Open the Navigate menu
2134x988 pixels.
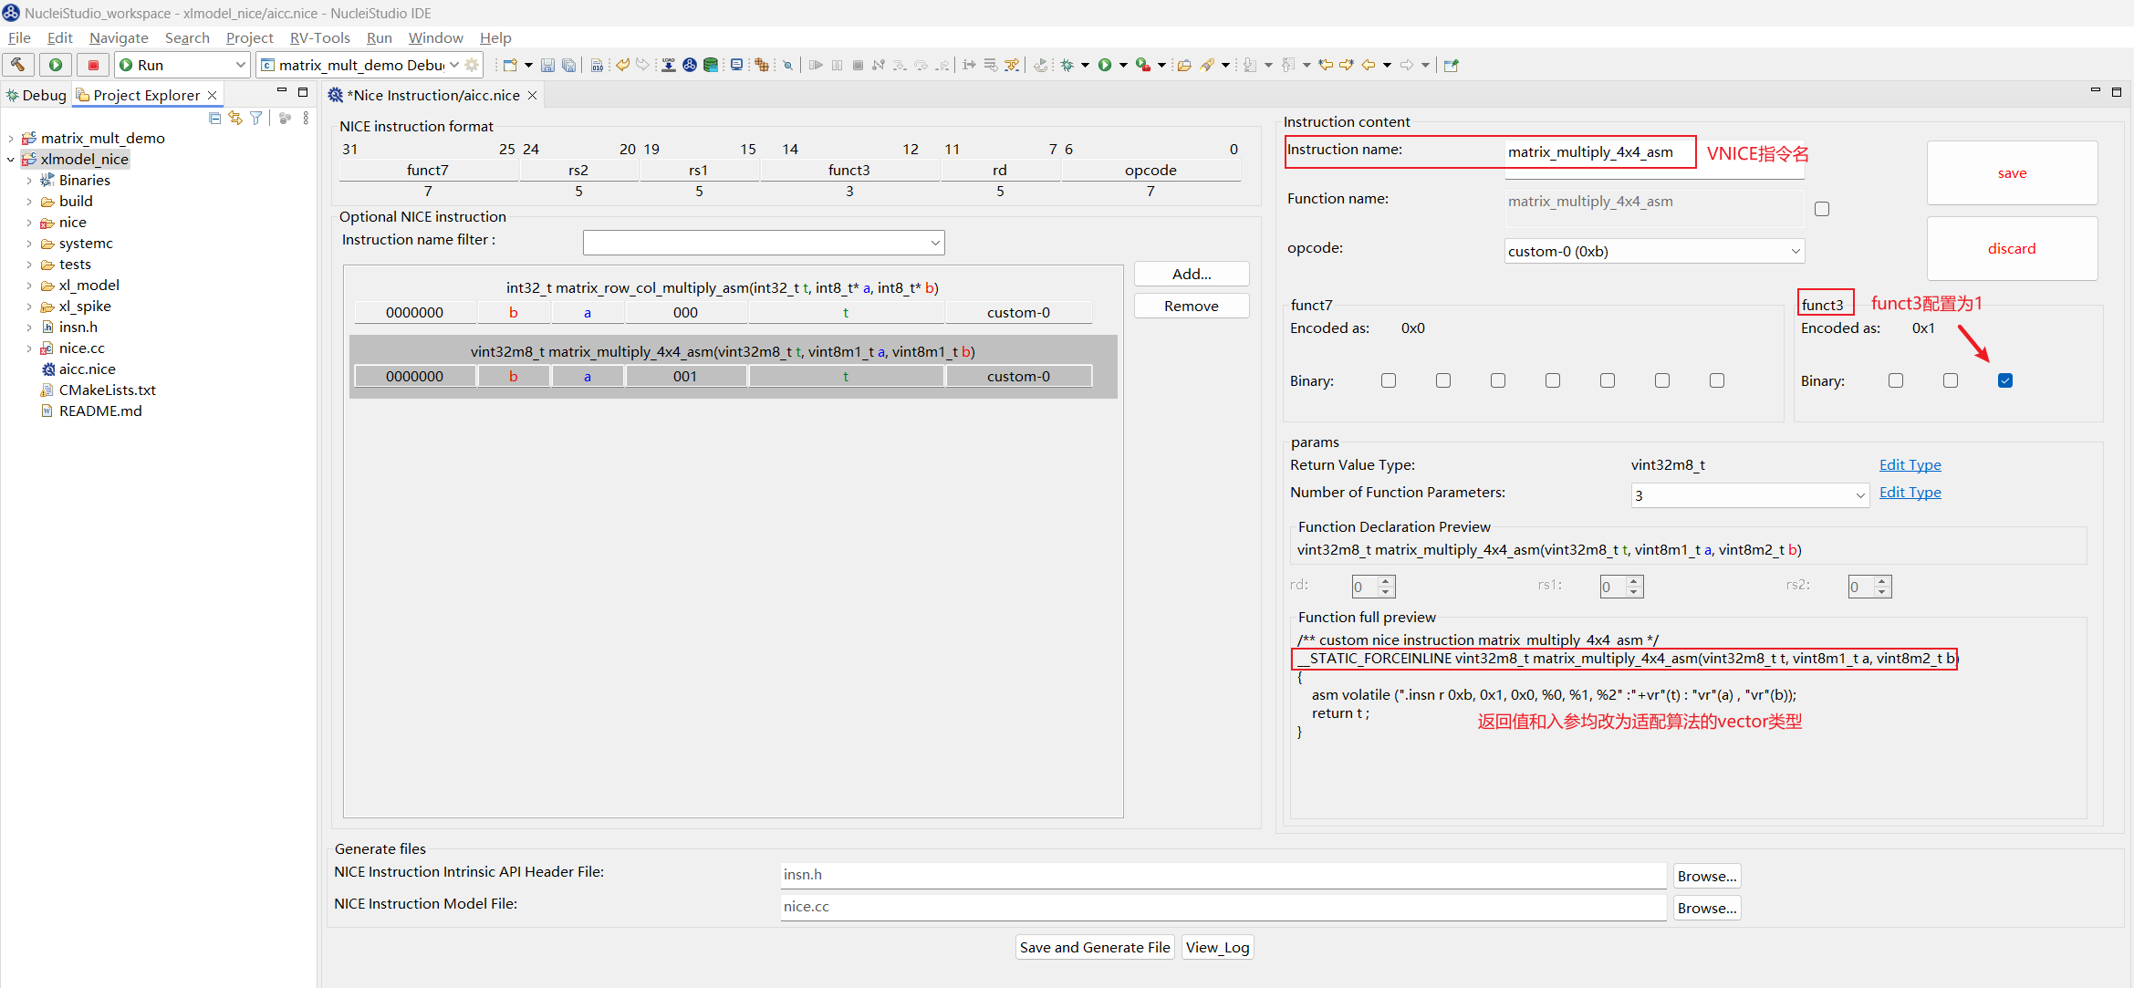(119, 37)
